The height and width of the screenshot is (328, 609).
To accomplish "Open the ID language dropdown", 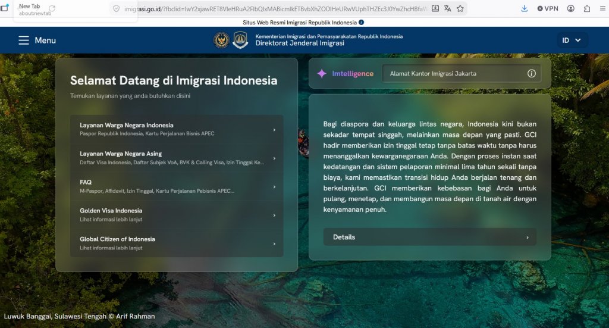I will pos(572,40).
